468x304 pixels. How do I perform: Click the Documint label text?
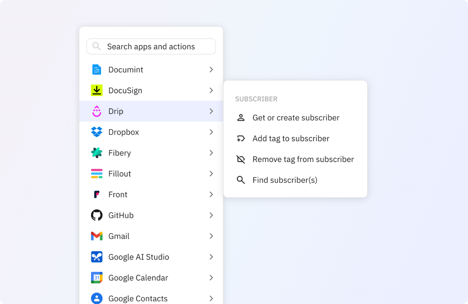pyautogui.click(x=126, y=69)
